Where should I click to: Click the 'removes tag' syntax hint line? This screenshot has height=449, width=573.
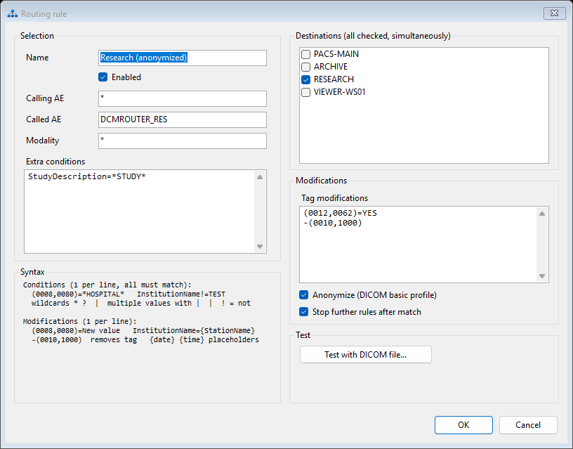pyautogui.click(x=145, y=339)
